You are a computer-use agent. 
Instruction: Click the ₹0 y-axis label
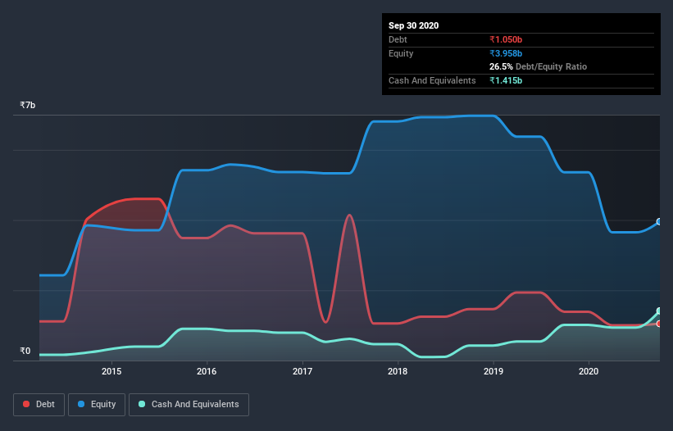pos(25,351)
